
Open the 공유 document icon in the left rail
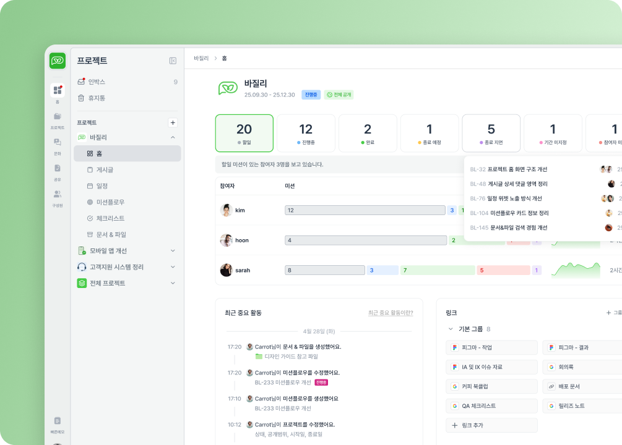point(58,168)
